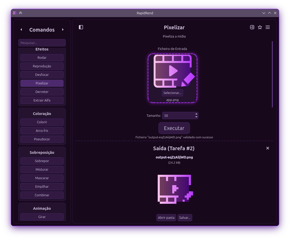Click the Animação section heading
Image resolution: width=290 pixels, height=239 pixels.
[42, 208]
